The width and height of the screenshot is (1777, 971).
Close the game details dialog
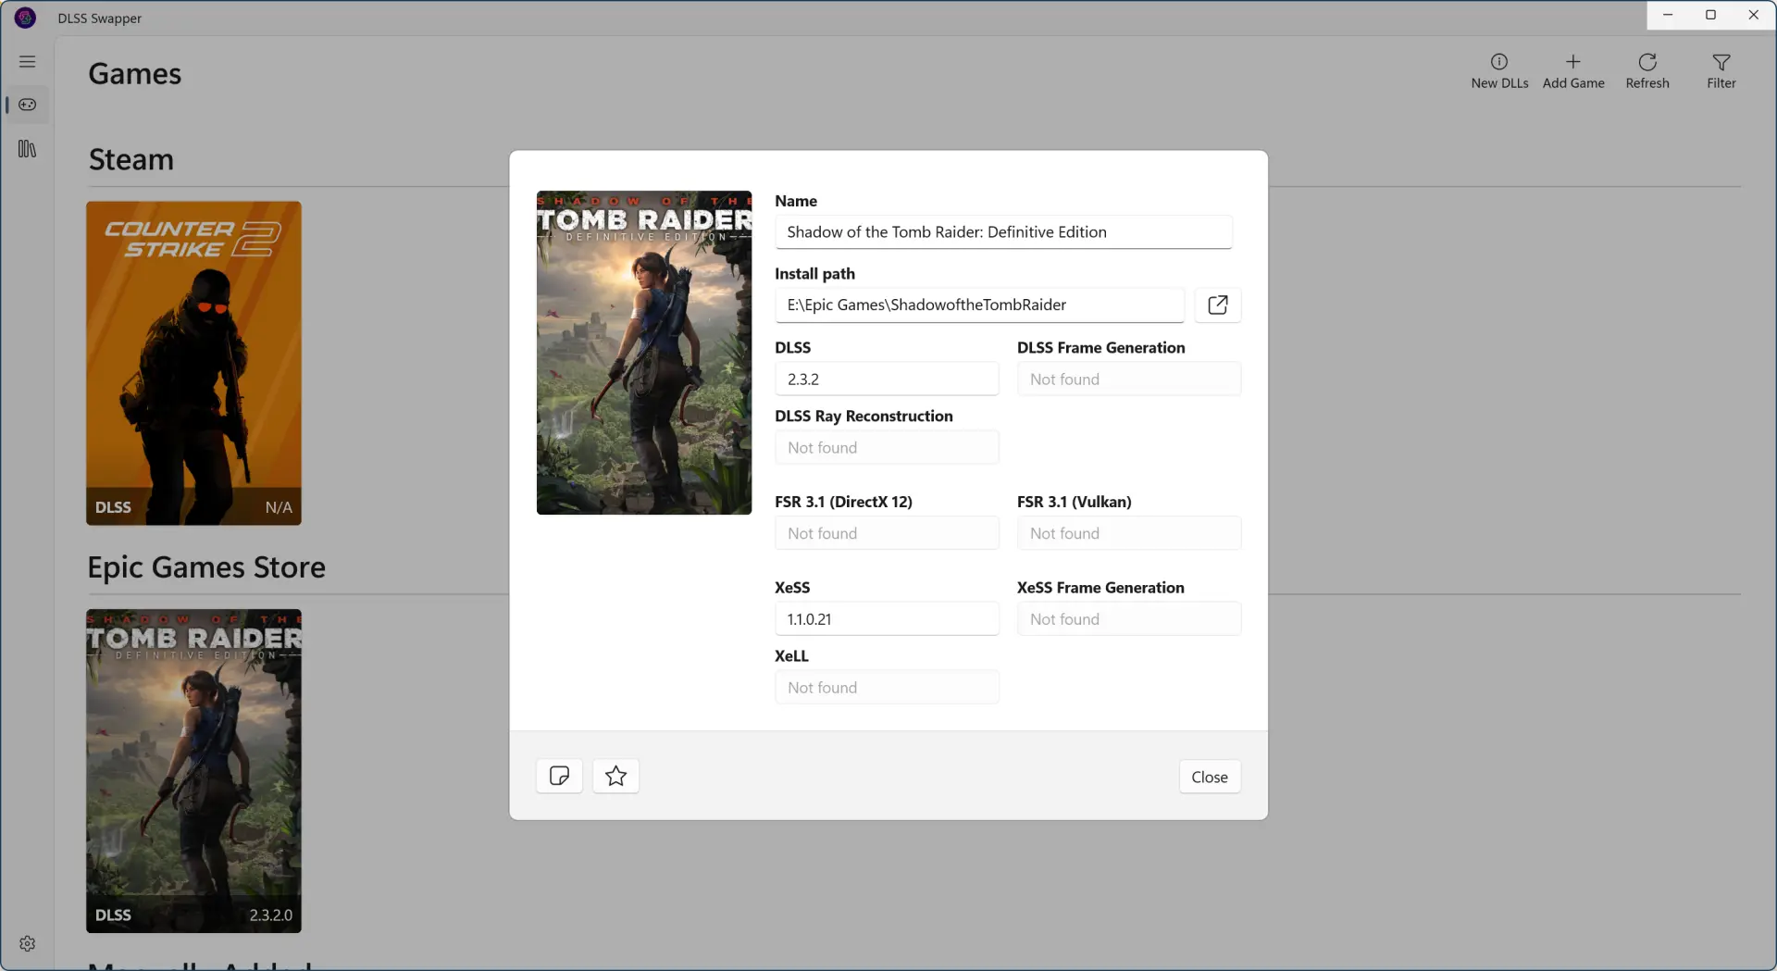(x=1210, y=777)
